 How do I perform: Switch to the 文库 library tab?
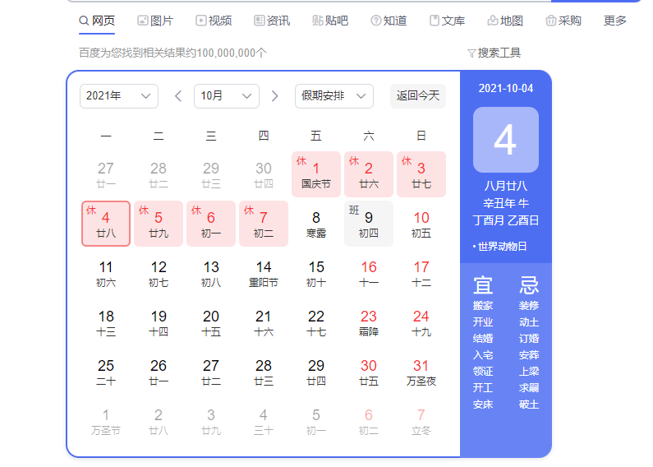pyautogui.click(x=447, y=21)
